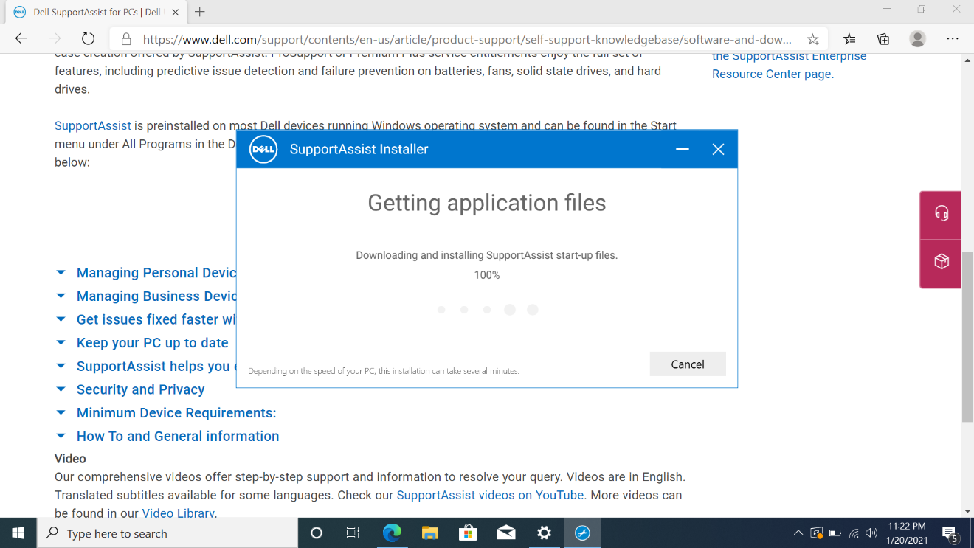Screen dimensions: 974x548
Task: Click scrollbar down arrow
Action: (x=967, y=511)
